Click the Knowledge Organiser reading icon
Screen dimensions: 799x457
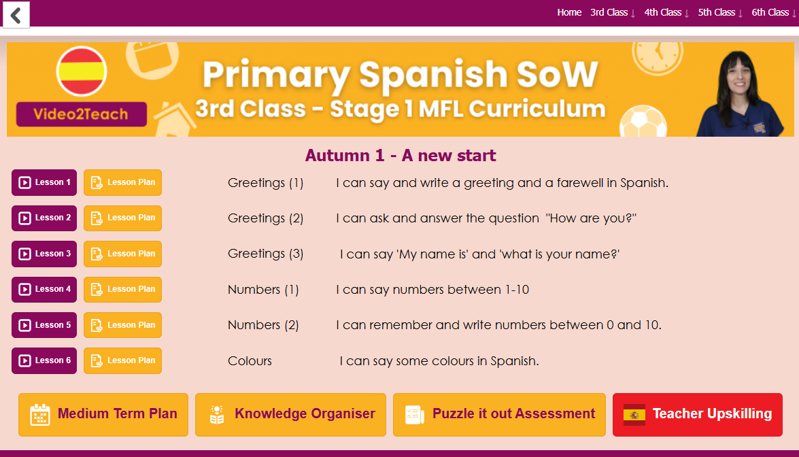pos(217,414)
